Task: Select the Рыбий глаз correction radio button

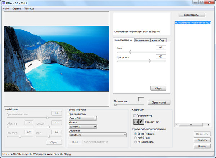Action: tap(135, 137)
